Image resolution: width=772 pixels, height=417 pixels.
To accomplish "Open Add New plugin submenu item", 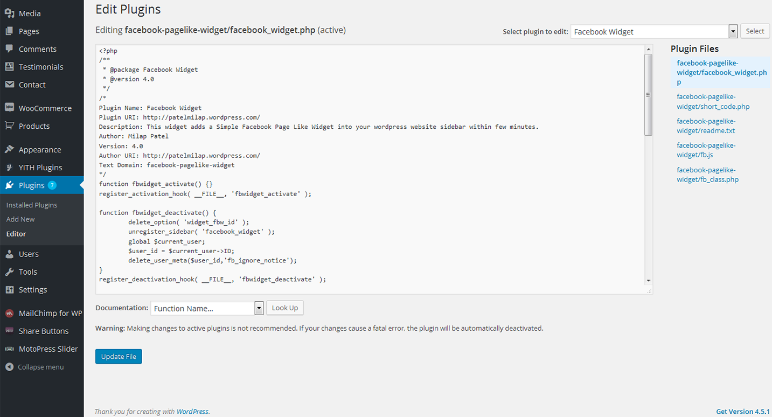I will click(20, 219).
